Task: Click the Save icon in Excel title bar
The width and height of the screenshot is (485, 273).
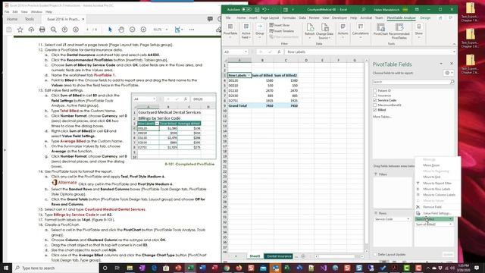Action: (257, 10)
